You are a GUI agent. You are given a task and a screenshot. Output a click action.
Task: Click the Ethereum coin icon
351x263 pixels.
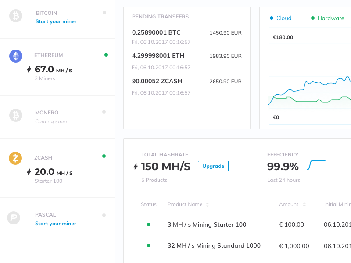click(16, 56)
